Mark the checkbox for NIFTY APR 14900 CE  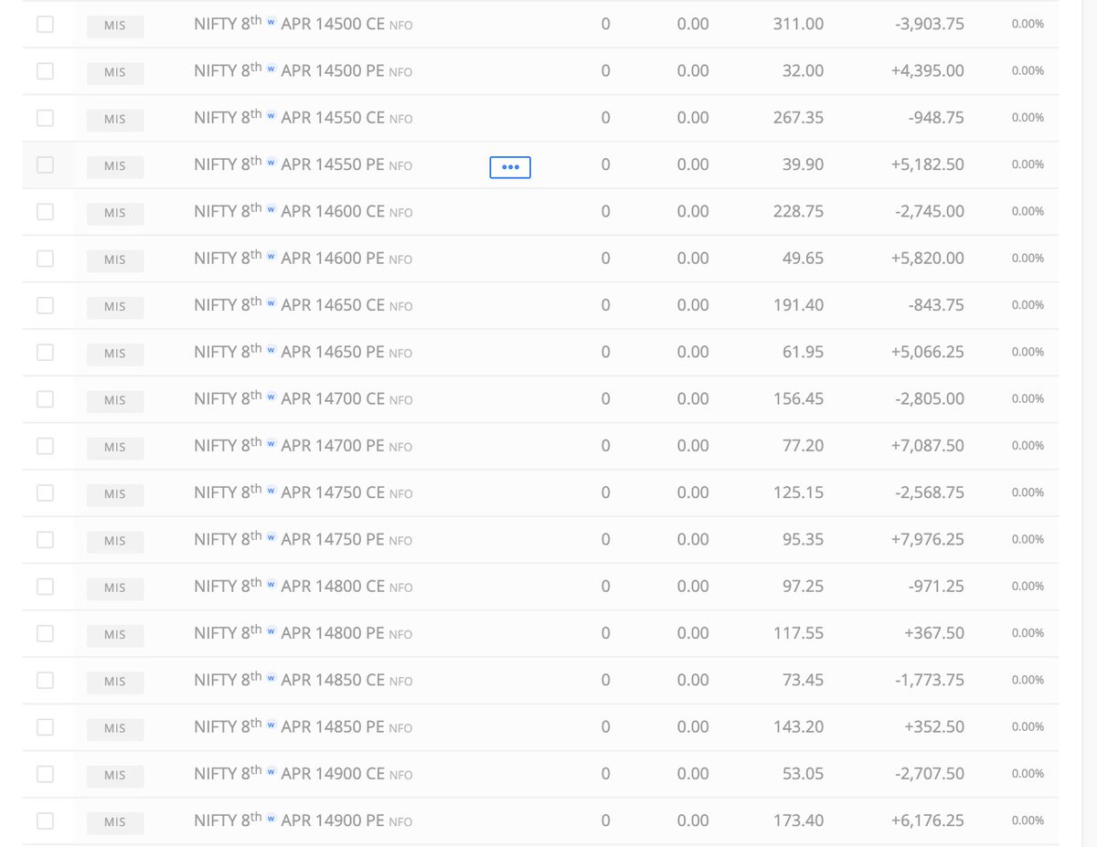(x=45, y=774)
